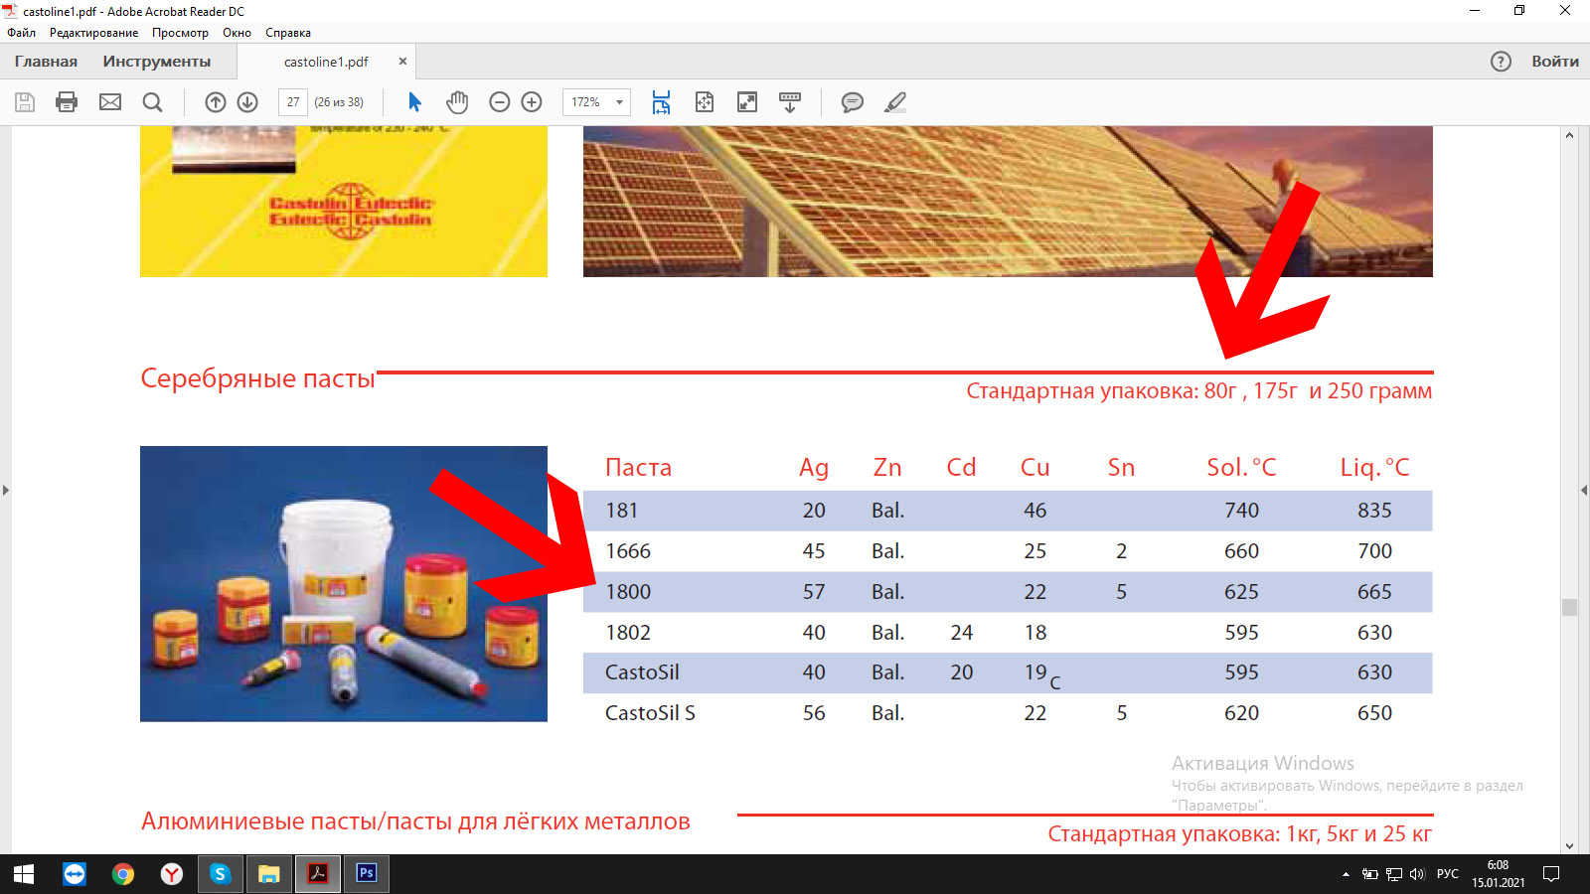Show hidden tray icons chevron
The image size is (1590, 894).
point(1346,874)
